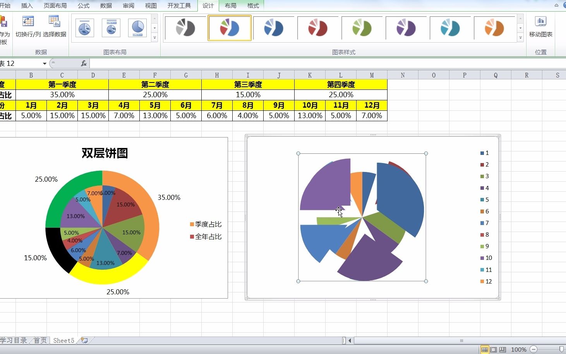566x354 pixels.
Task: Choose the grayscale pie chart style
Action: pyautogui.click(x=185, y=28)
